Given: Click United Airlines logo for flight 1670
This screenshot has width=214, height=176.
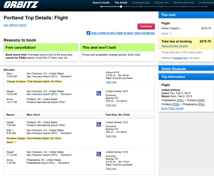Looking at the screenshot, I should [98, 93].
